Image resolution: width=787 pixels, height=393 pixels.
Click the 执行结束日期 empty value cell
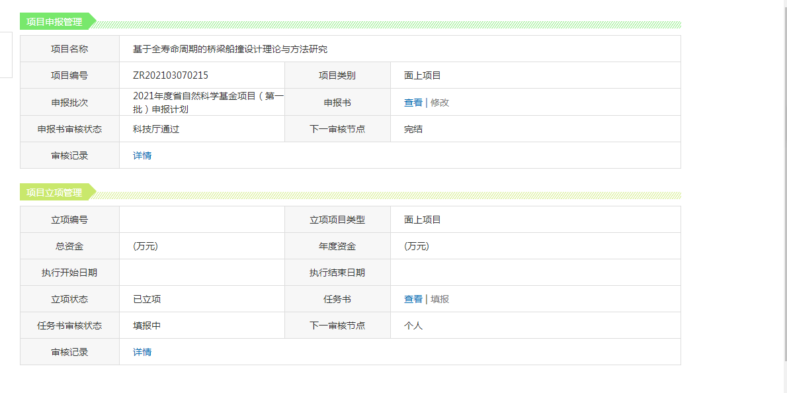[x=536, y=273]
